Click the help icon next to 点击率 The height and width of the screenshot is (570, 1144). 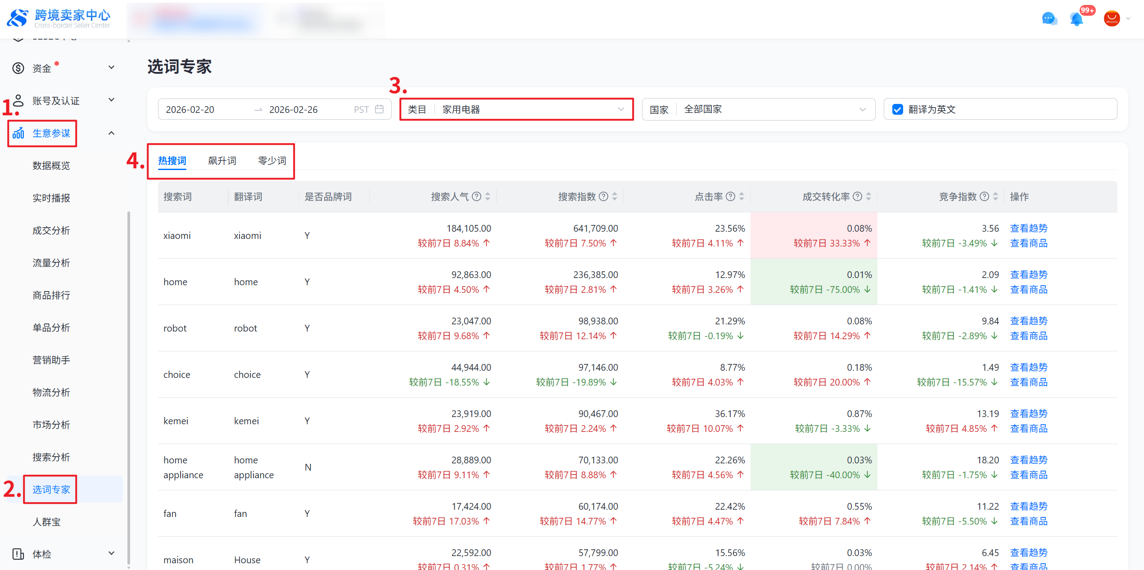click(731, 197)
